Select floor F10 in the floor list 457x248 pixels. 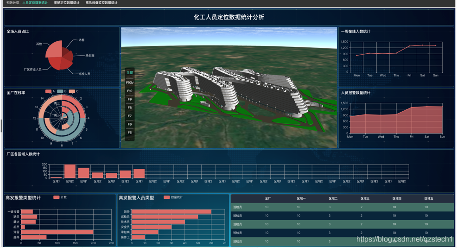pyautogui.click(x=130, y=91)
